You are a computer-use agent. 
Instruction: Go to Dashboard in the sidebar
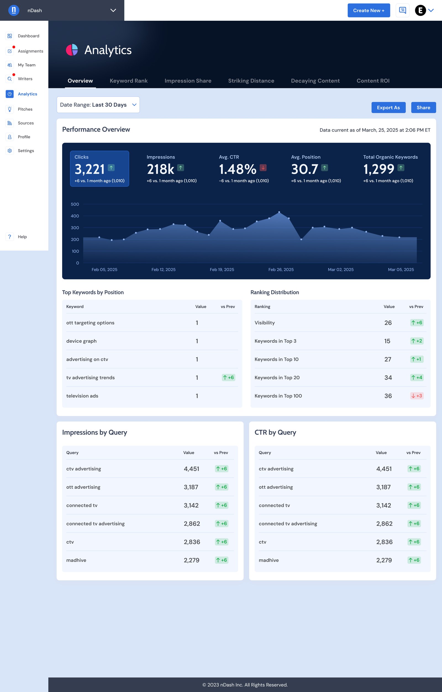coord(28,36)
